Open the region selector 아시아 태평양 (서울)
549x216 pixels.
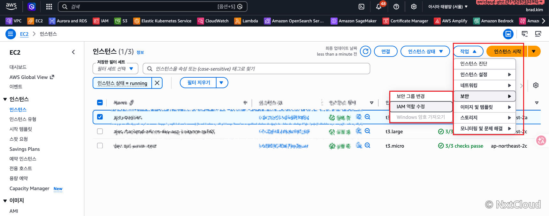click(448, 7)
